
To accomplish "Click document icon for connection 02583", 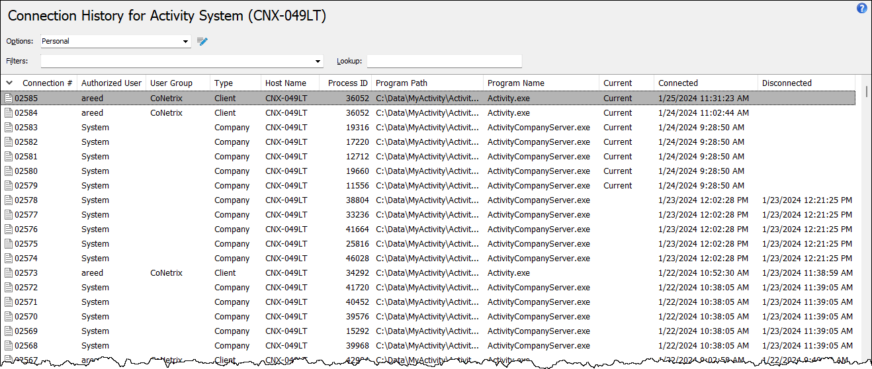I will (x=9, y=128).
